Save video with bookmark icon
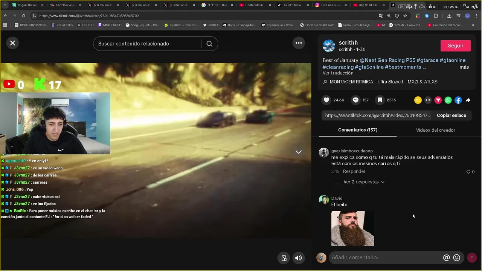 [380, 100]
